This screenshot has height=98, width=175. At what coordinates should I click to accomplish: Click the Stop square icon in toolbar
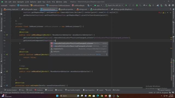click(153, 5)
